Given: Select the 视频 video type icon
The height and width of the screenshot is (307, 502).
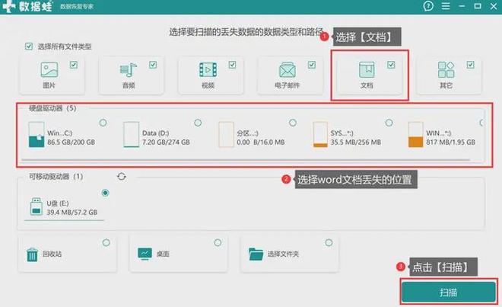Looking at the screenshot, I should [208, 69].
